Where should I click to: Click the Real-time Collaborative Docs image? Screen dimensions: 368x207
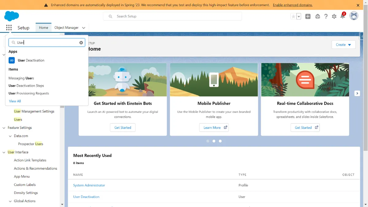(x=305, y=80)
